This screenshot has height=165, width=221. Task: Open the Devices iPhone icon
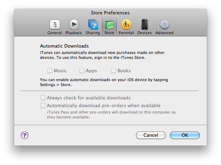(x=144, y=24)
